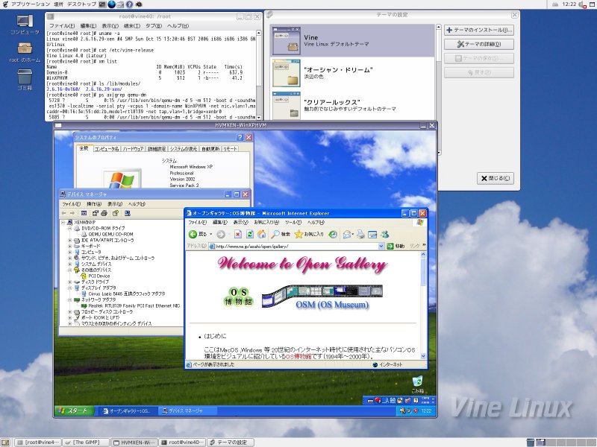Click the IE address bar URL field
The image size is (597, 447).
(296, 247)
